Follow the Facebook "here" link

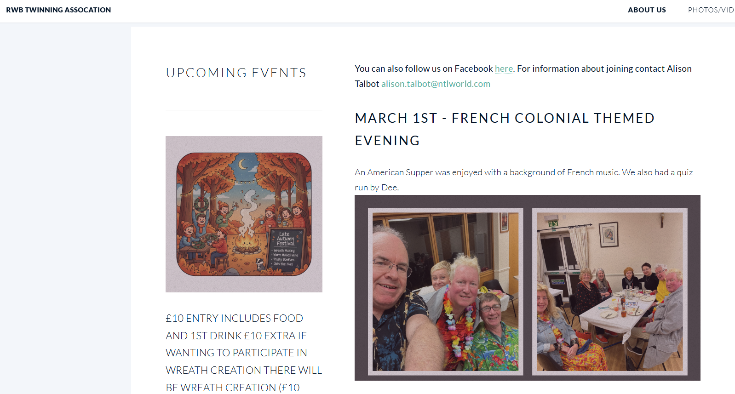point(504,69)
